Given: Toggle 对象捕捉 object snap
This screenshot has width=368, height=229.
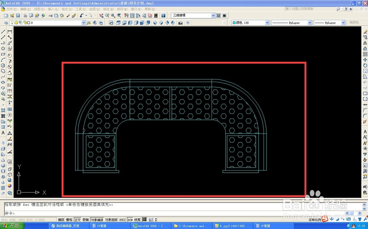Looking at the screenshot, I should [x=97, y=219].
